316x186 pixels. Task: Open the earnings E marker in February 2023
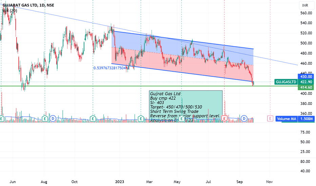[x=141, y=119]
